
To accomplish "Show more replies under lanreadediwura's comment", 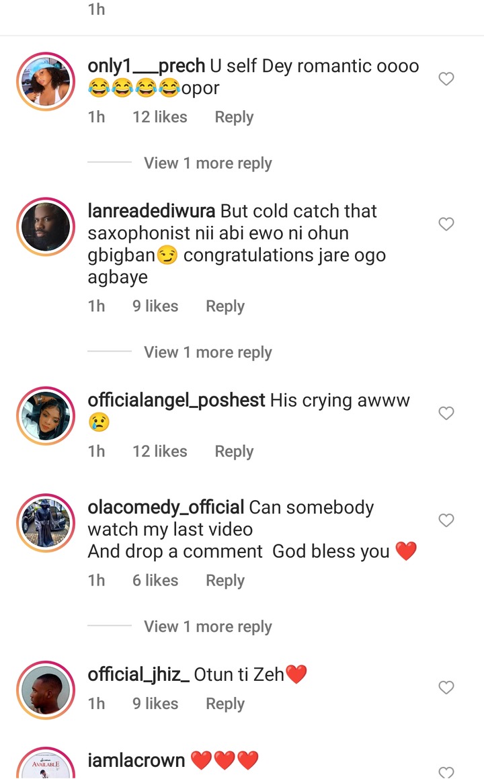I will [x=207, y=352].
